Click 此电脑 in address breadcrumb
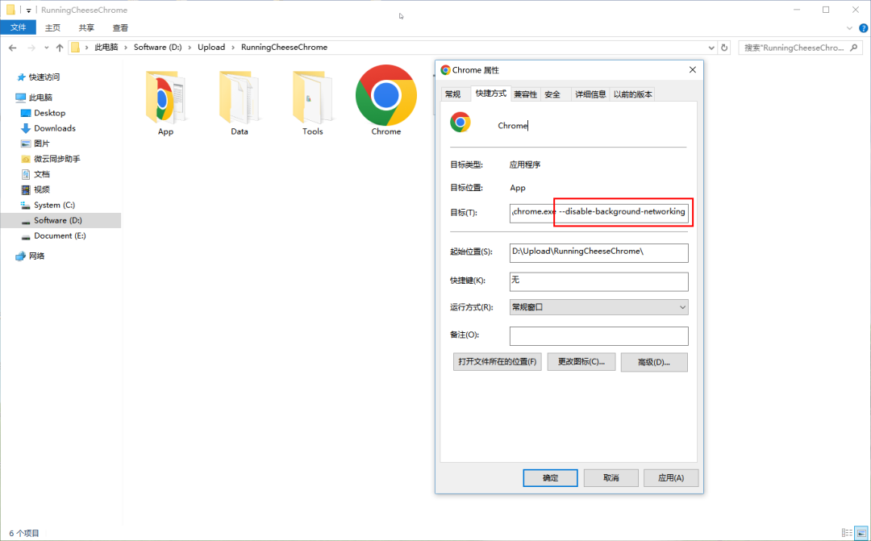Screen dimensions: 871x541 pos(106,48)
